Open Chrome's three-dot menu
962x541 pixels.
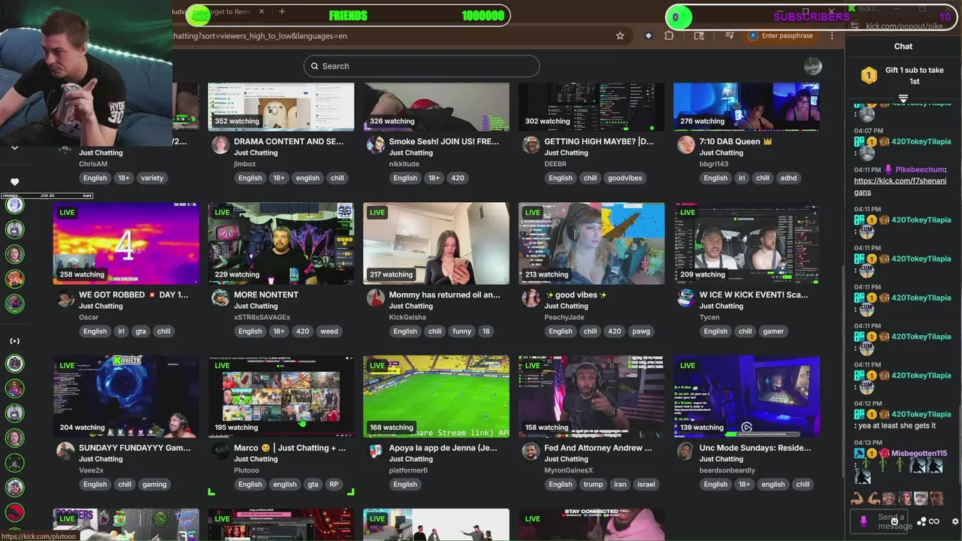[x=832, y=35]
